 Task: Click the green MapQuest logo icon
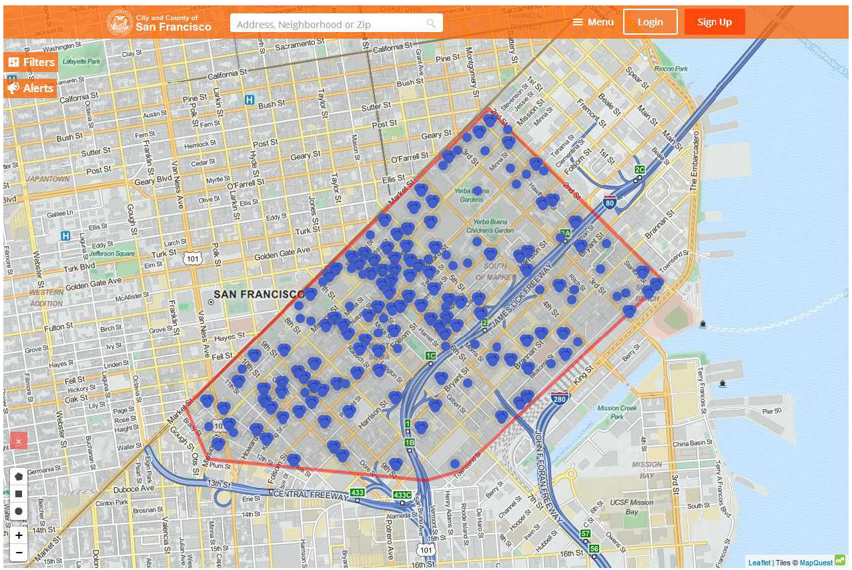pyautogui.click(x=840, y=561)
